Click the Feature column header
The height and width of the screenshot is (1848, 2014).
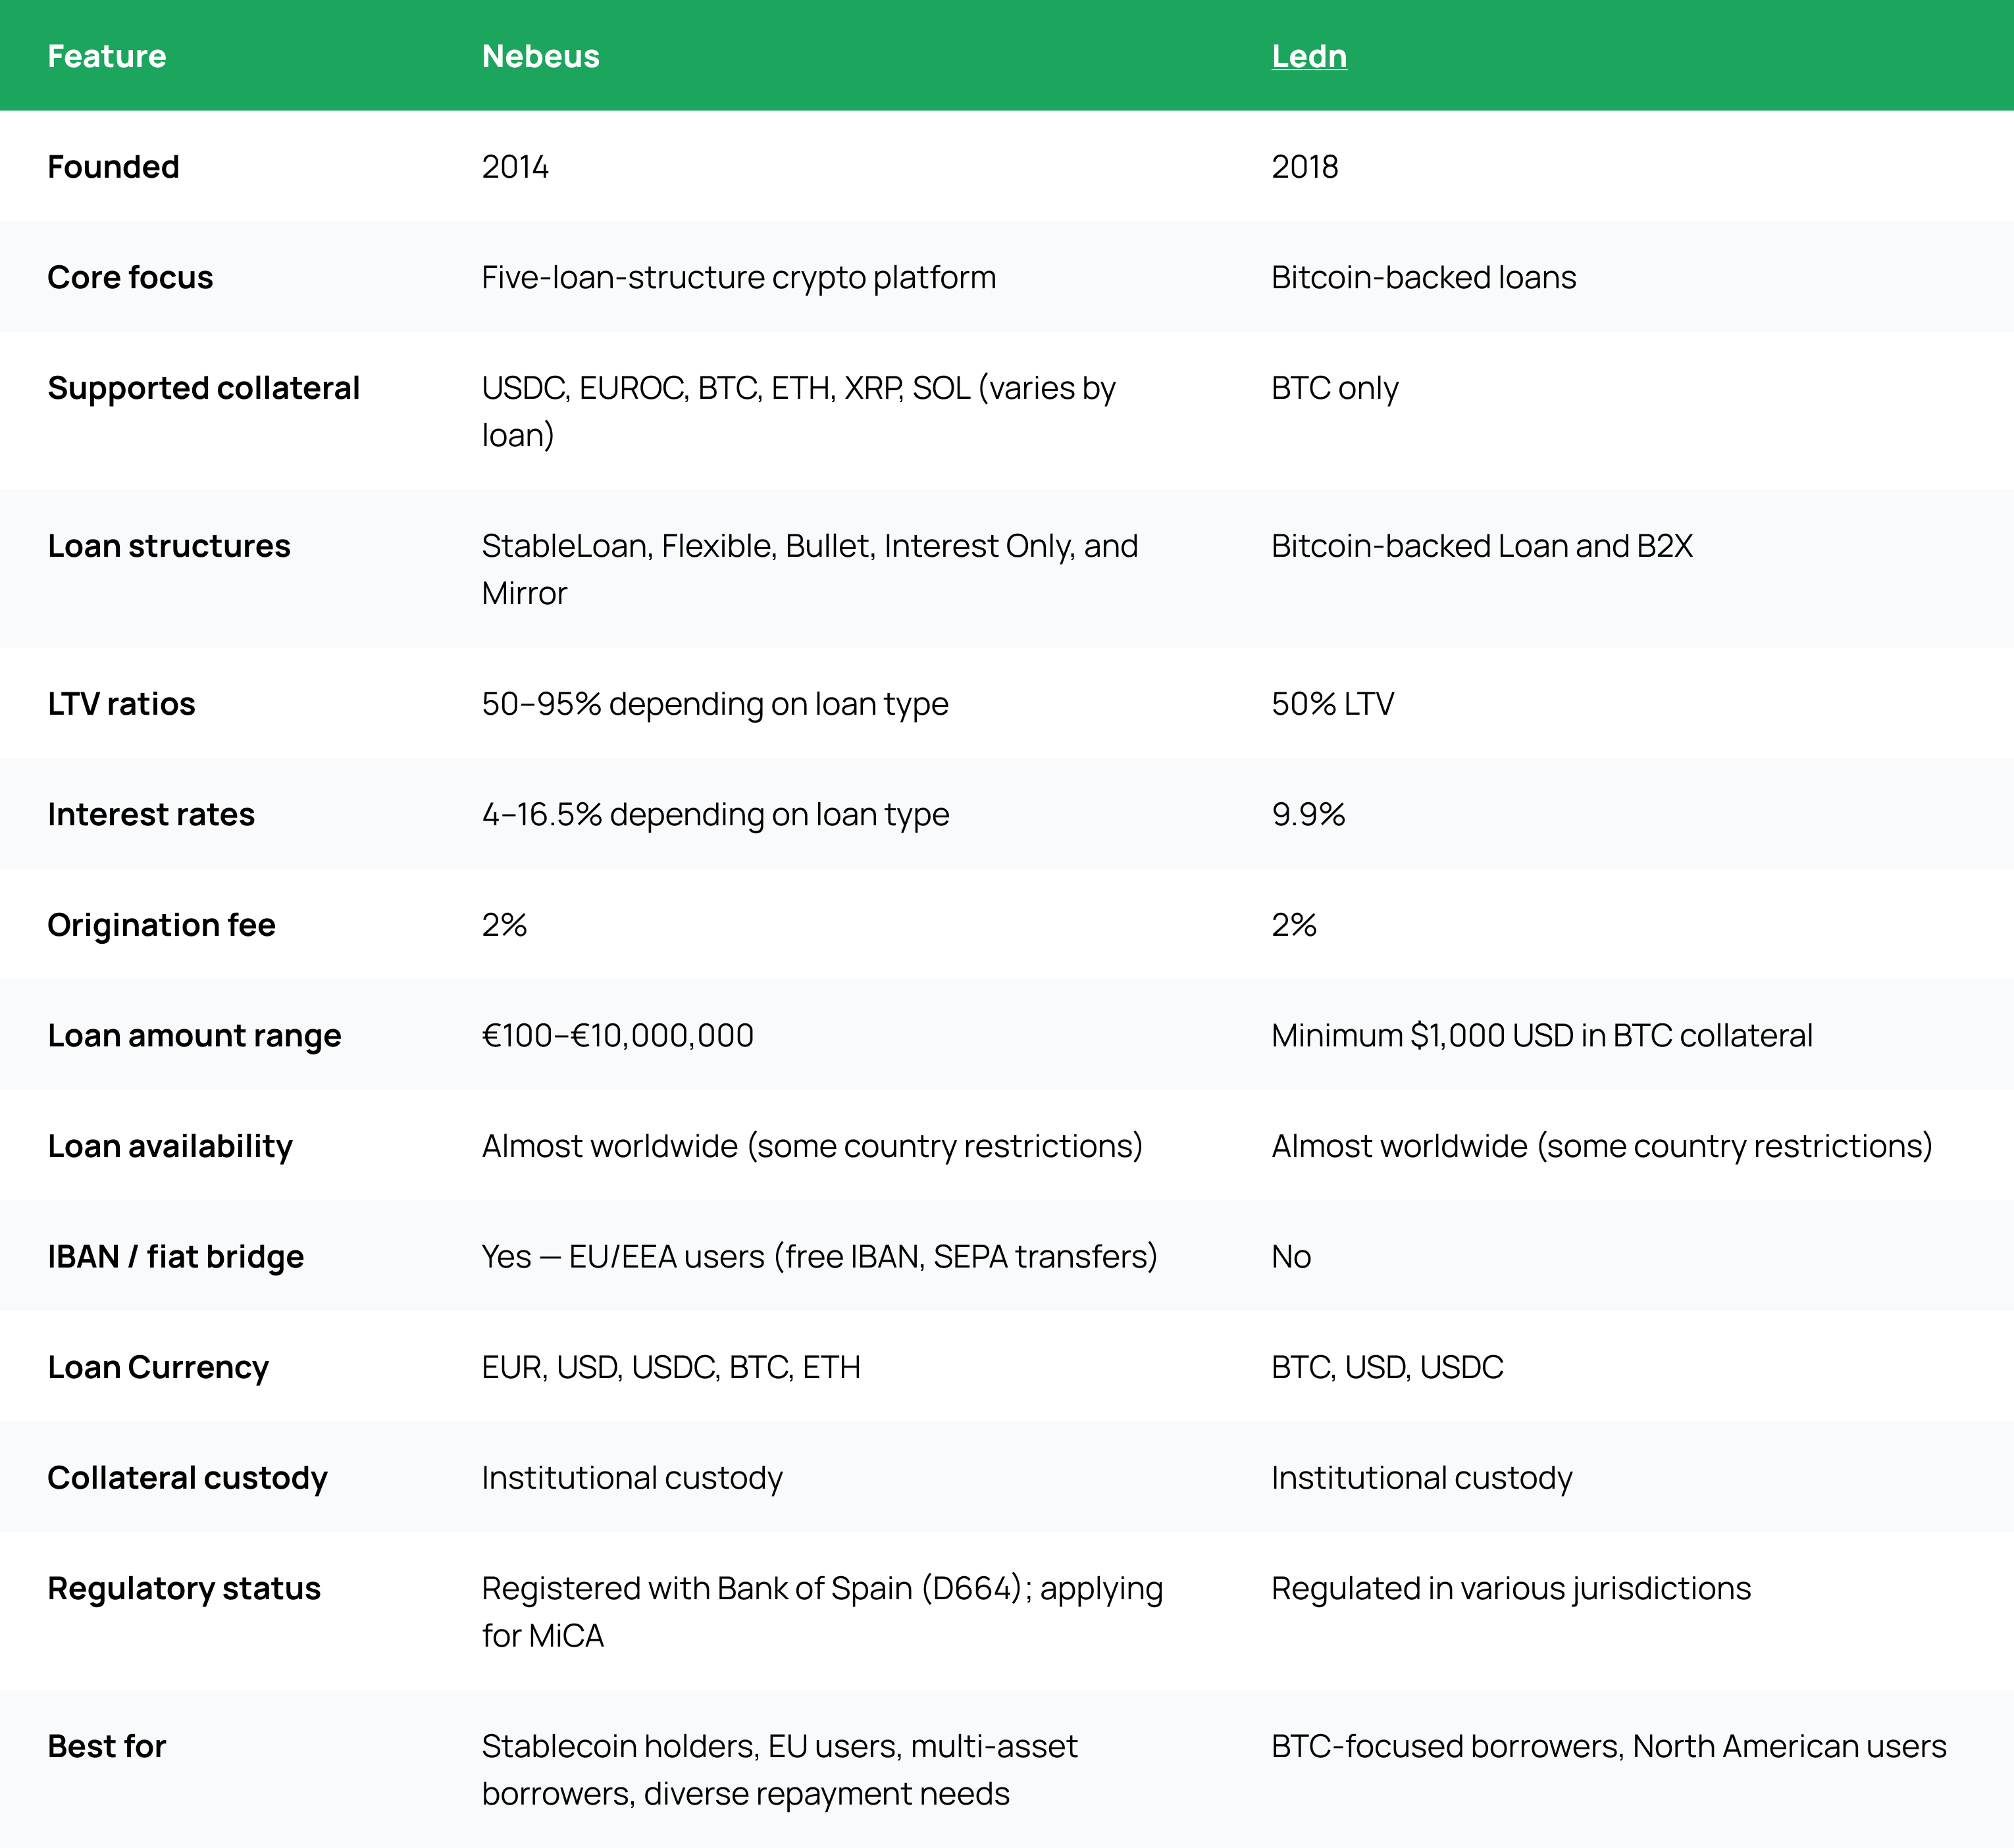pos(107,56)
